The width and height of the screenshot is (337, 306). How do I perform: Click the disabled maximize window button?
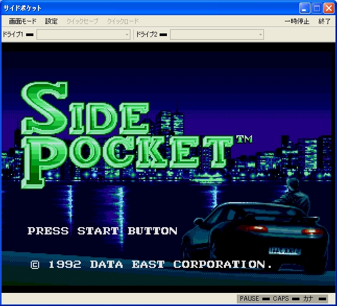[317, 8]
